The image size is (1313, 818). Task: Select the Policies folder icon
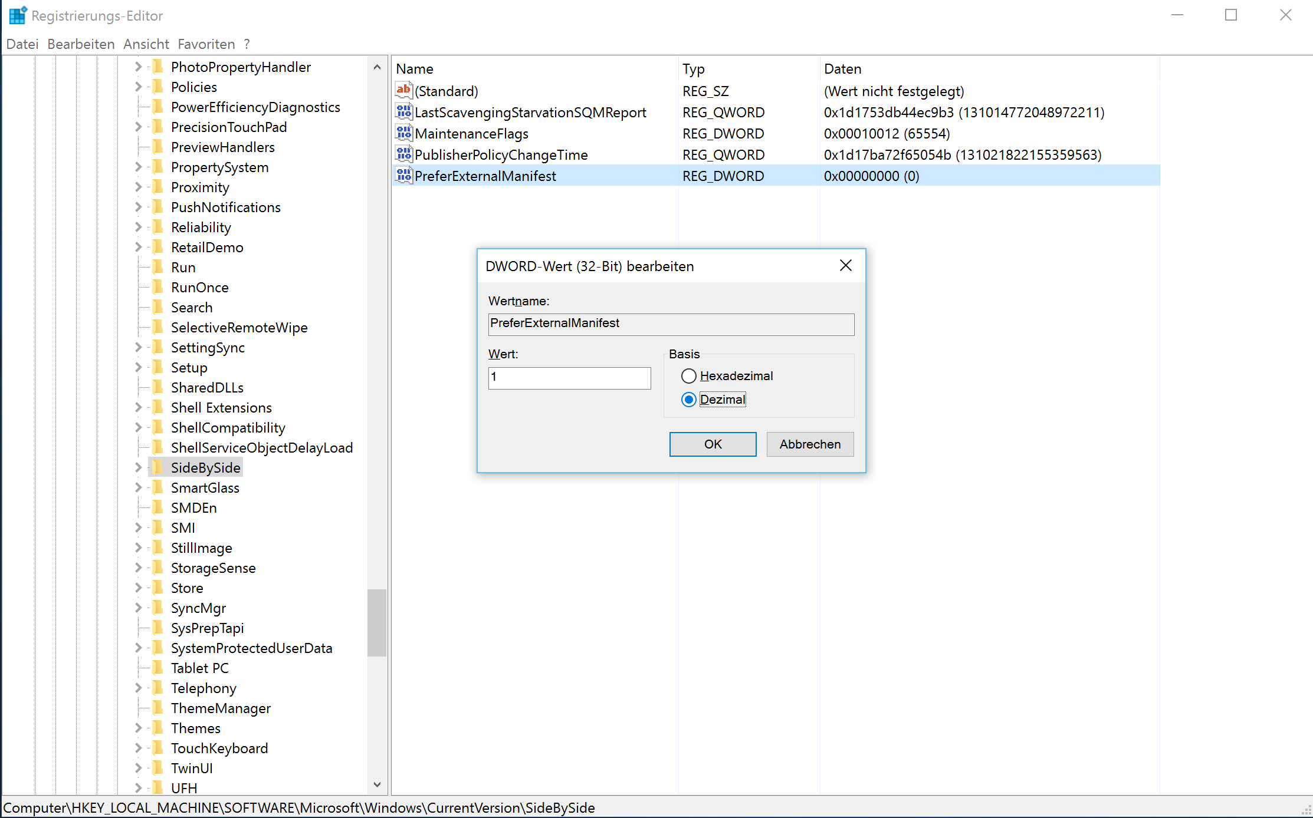157,87
